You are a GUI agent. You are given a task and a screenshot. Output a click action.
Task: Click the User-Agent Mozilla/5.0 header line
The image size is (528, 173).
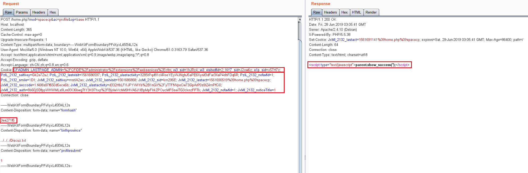pos(104,50)
